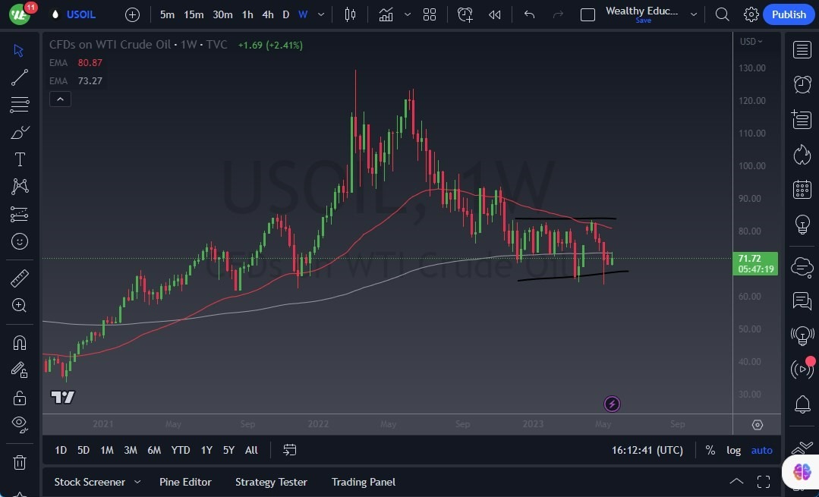This screenshot has height=497, width=819.
Task: Open the Watchlist sidebar panel
Action: tap(802, 49)
